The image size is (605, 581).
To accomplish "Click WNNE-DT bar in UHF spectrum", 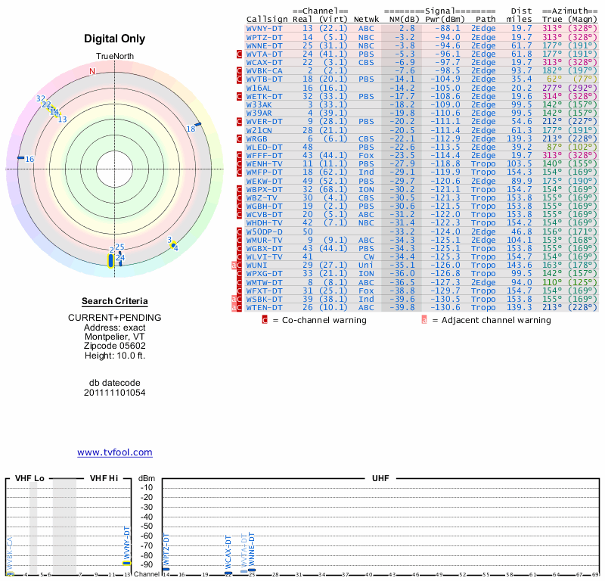I will 252,570.
